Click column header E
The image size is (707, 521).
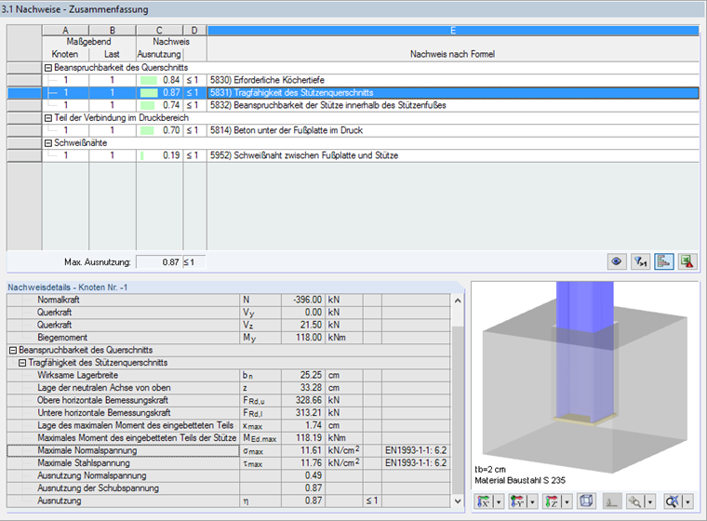click(453, 30)
